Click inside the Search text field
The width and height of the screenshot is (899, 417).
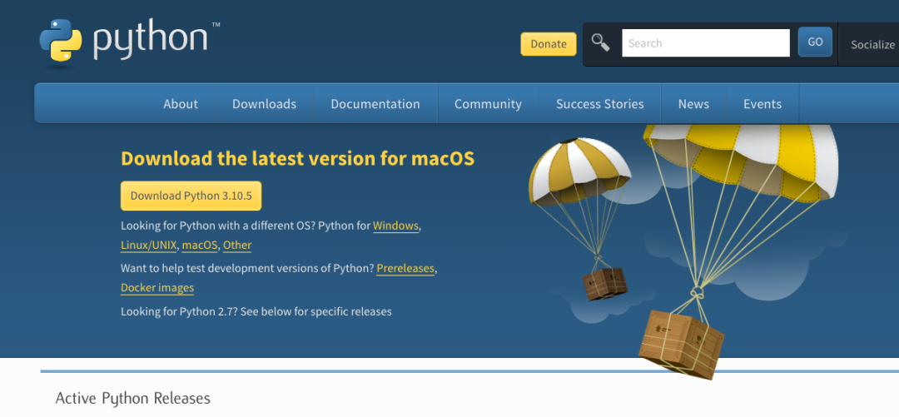705,43
